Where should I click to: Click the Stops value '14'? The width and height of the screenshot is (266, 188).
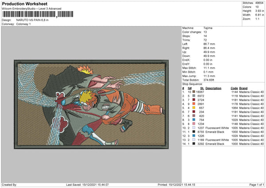(x=205, y=36)
